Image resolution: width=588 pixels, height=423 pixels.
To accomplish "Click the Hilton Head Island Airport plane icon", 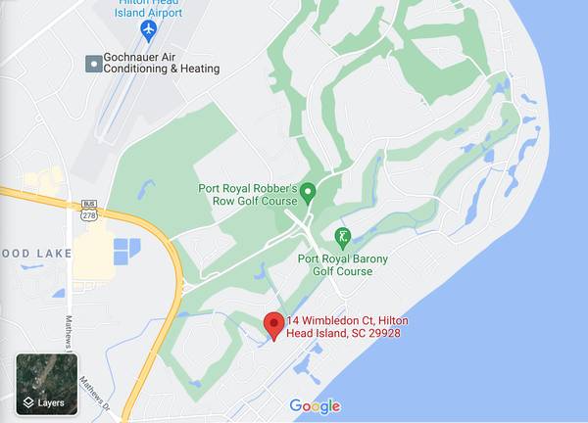I will coord(149,30).
